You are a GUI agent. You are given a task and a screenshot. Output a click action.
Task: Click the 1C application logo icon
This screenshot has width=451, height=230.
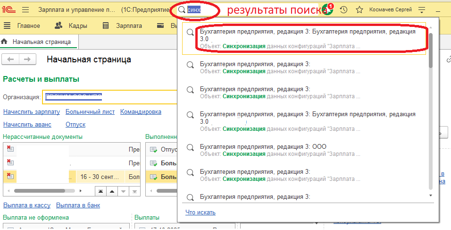(9, 10)
